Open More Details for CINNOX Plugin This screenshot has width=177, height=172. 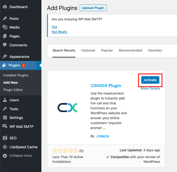150,88
